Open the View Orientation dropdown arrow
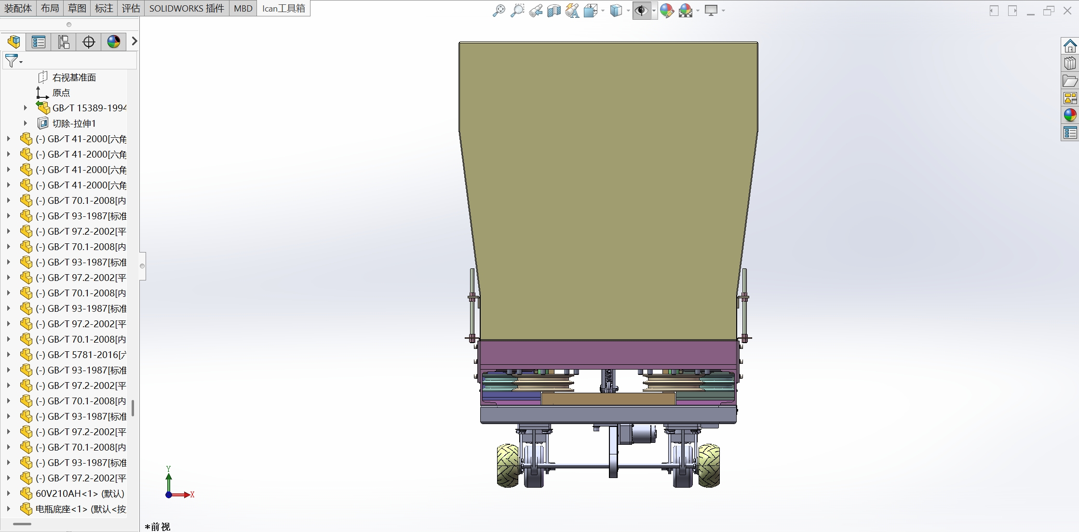Screen dimensions: 1079x532 click(x=603, y=11)
